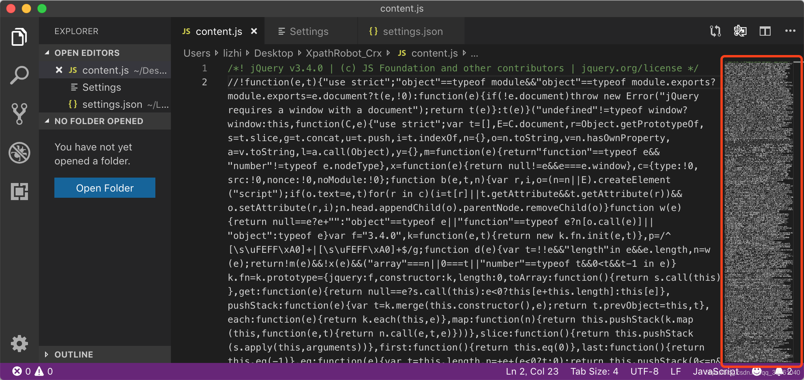Click the errors count icon in status bar
The height and width of the screenshot is (380, 804).
coord(17,371)
